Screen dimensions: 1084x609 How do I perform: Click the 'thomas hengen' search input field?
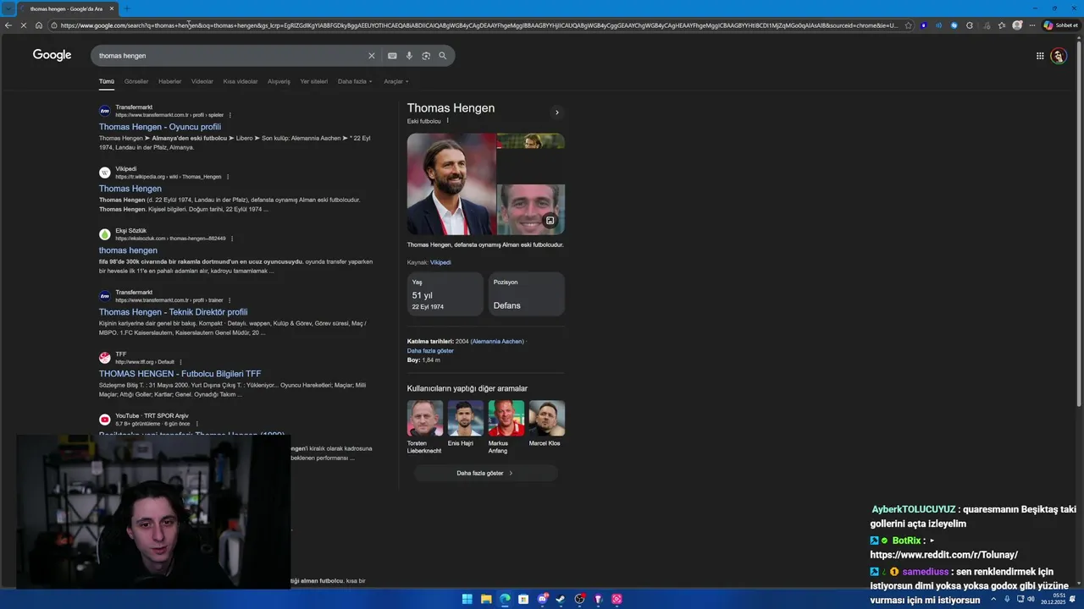coord(229,56)
